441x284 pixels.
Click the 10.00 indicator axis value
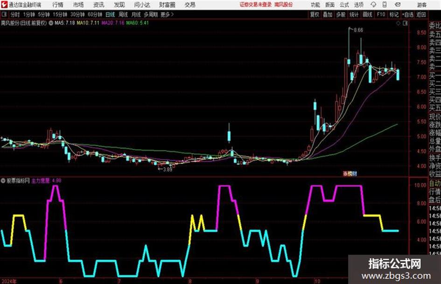(420, 185)
